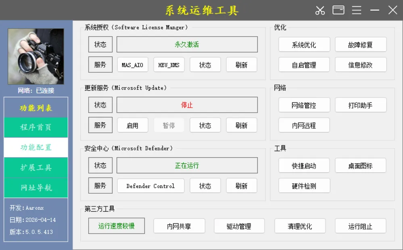
Task: Click the camera avatar photo in sidebar
Action: [x=35, y=56]
